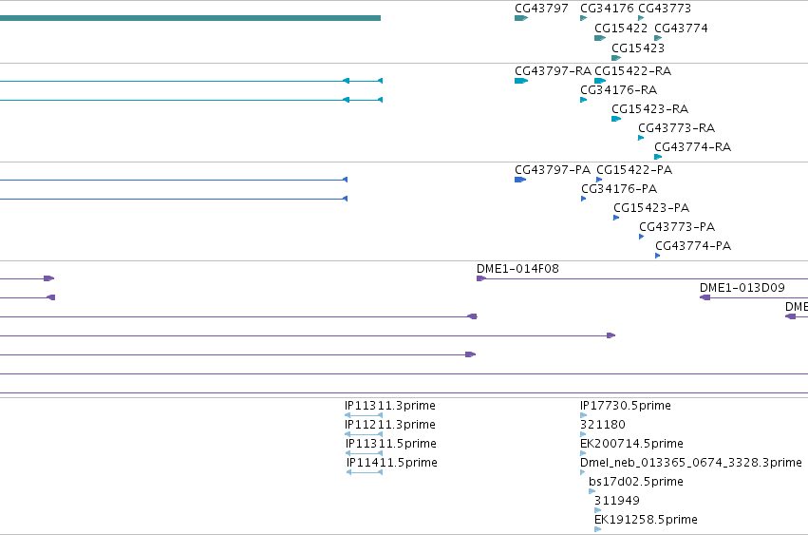Select the CG43774-PA protein arrow glyph

click(x=658, y=256)
